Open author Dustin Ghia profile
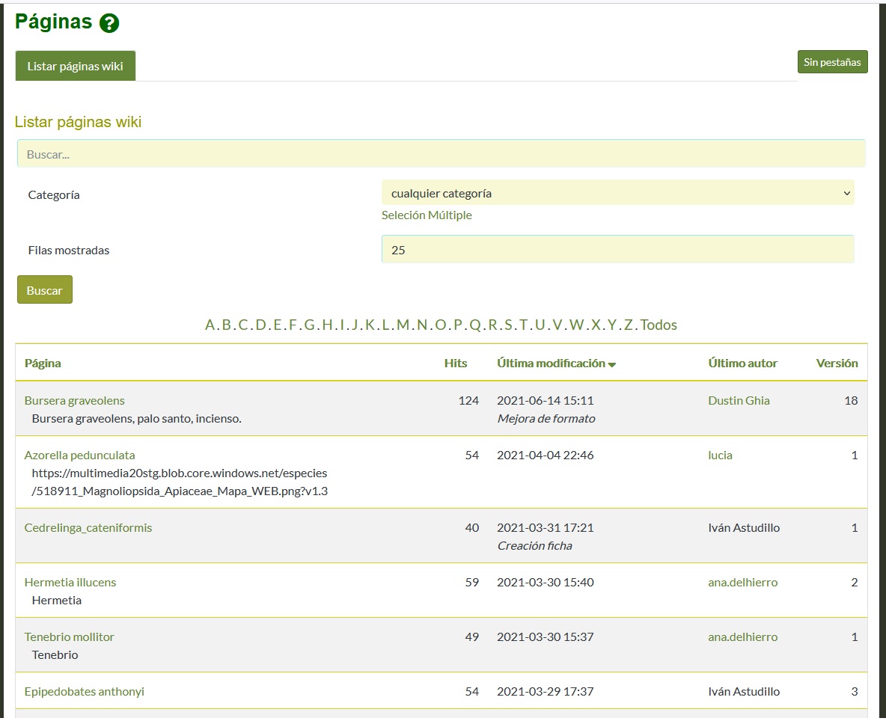Image resolution: width=886 pixels, height=727 pixels. 739,400
